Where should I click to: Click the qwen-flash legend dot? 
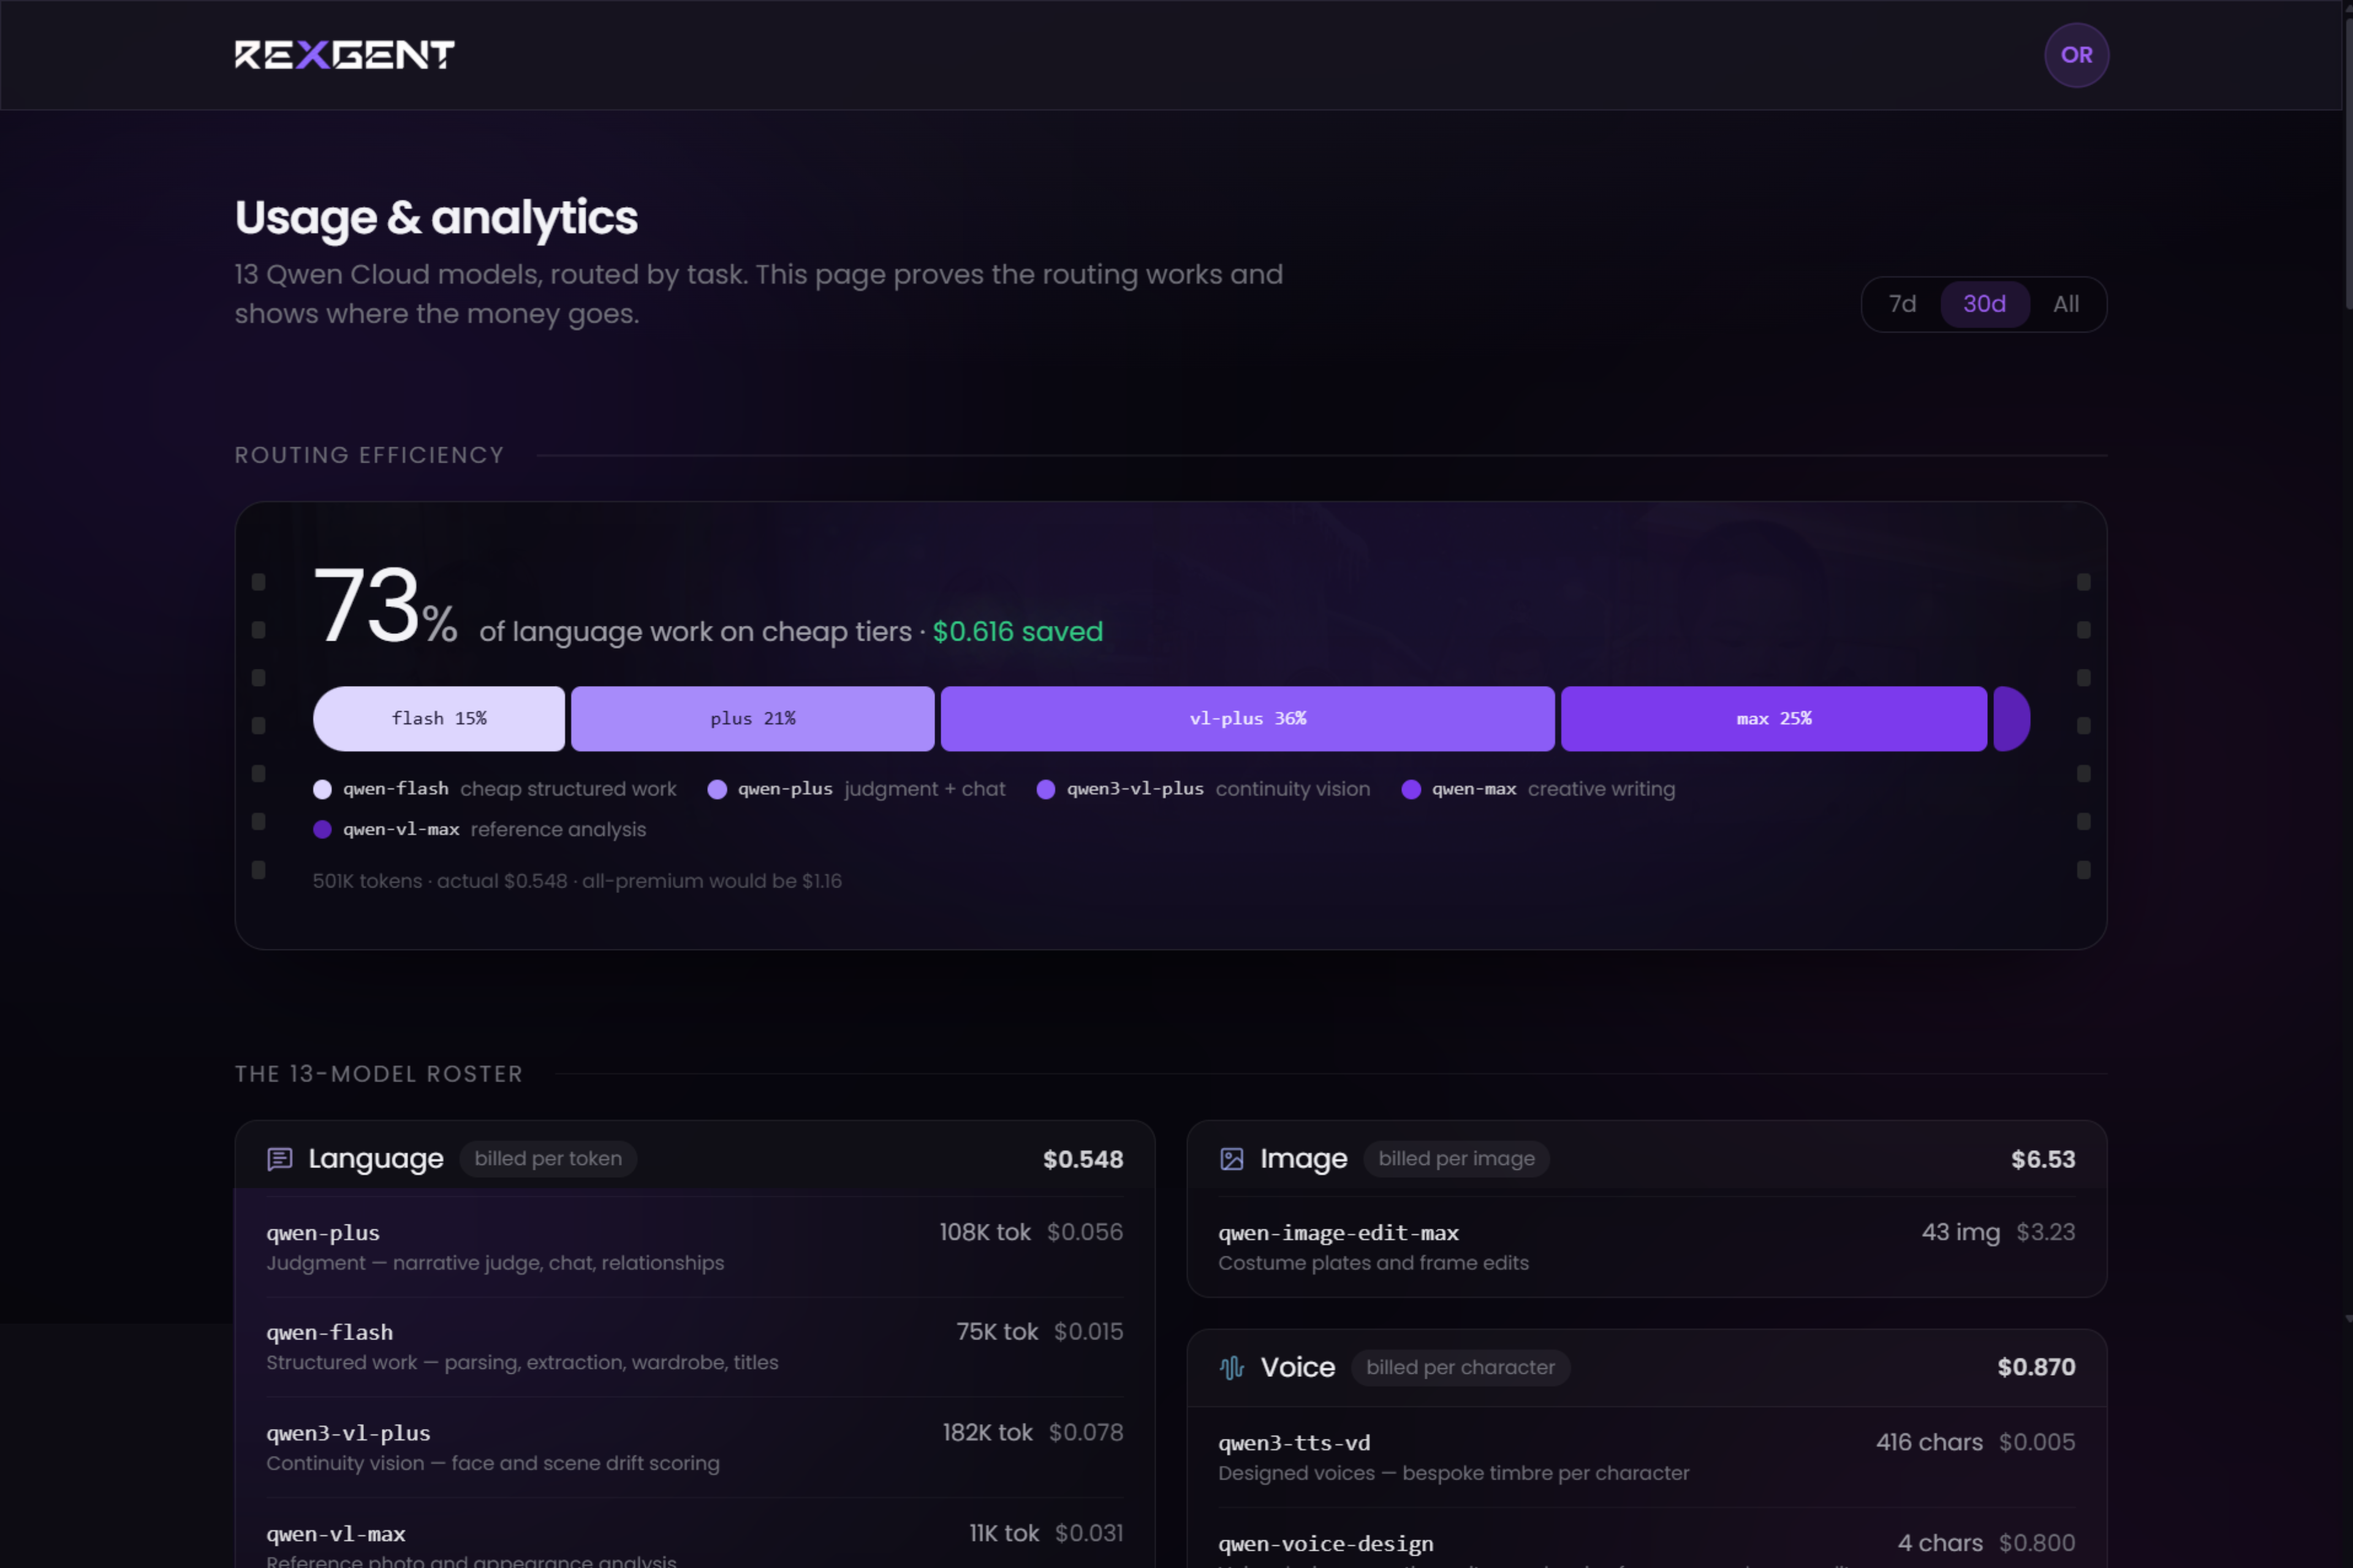coord(322,789)
